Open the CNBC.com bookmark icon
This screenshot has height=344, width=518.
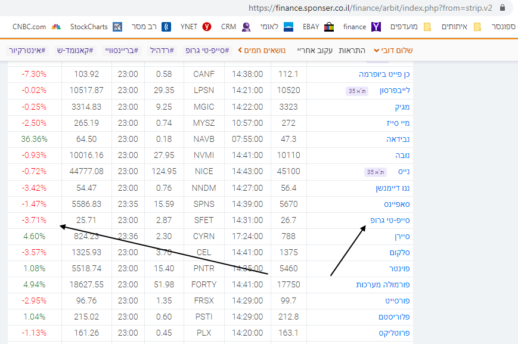56,27
